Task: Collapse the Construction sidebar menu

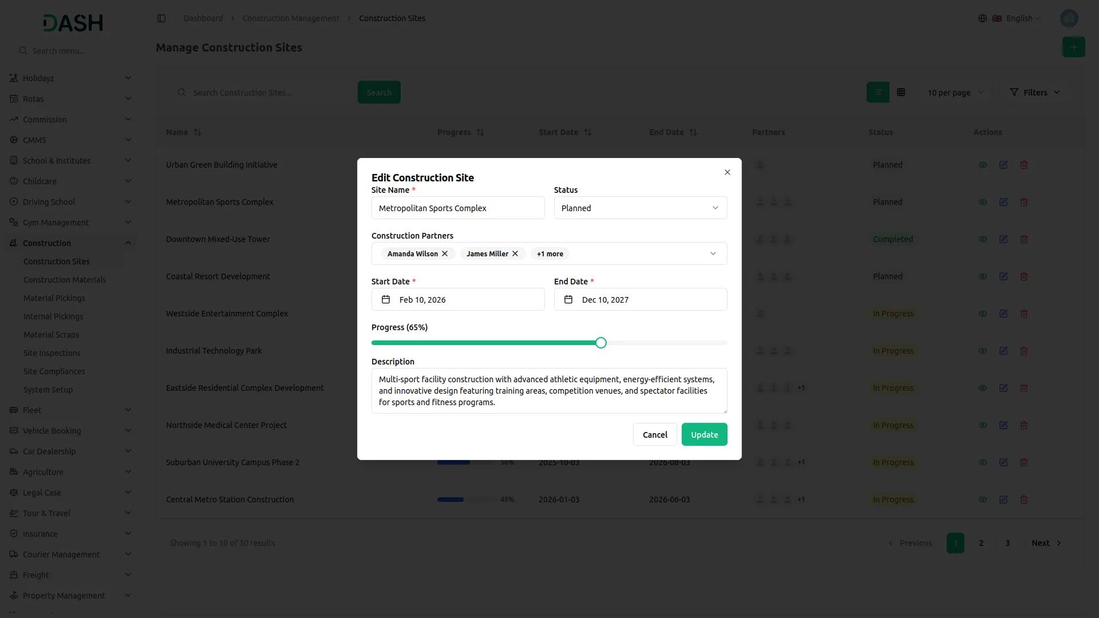Action: pos(70,243)
